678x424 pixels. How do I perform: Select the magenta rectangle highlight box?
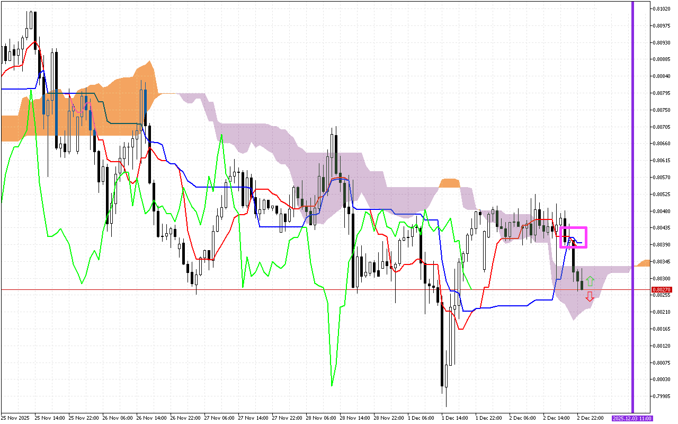574,228
